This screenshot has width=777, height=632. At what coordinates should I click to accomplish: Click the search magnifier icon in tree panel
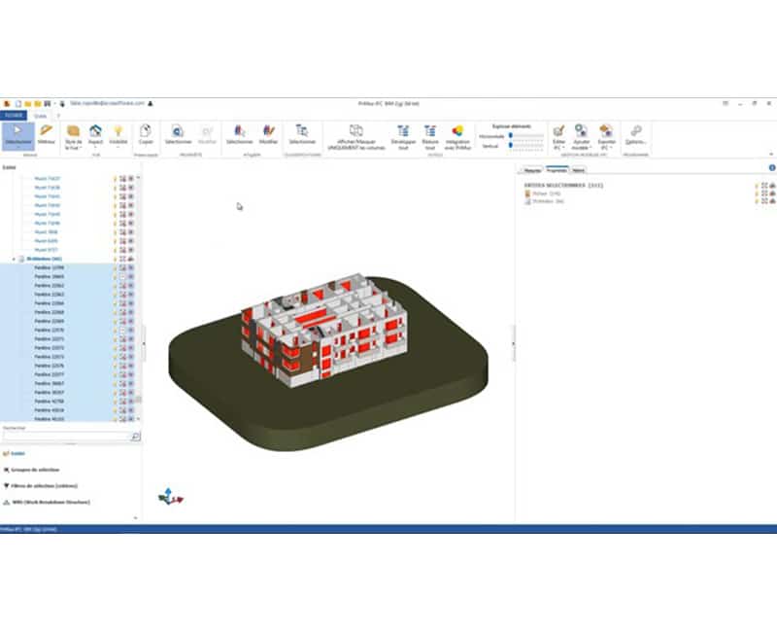click(x=135, y=437)
